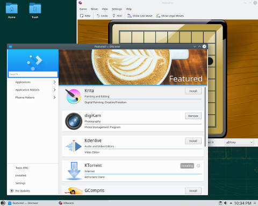This screenshot has height=206, width=258.
Task: Cancel KTorrent installation with the round icon
Action: coord(198,166)
